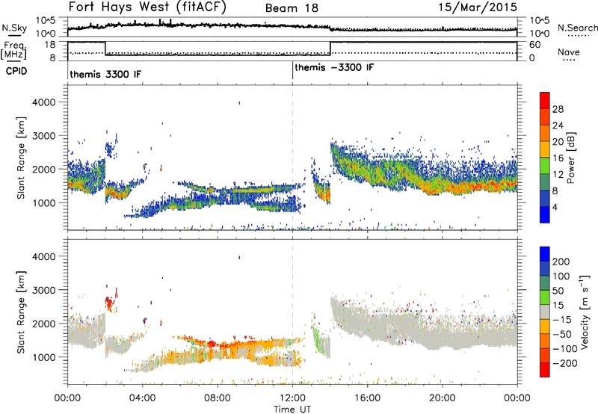Viewport: 598px width, 414px height.
Task: Click the dashed 12:00 marker in Velocity panel
Action: coord(292,312)
